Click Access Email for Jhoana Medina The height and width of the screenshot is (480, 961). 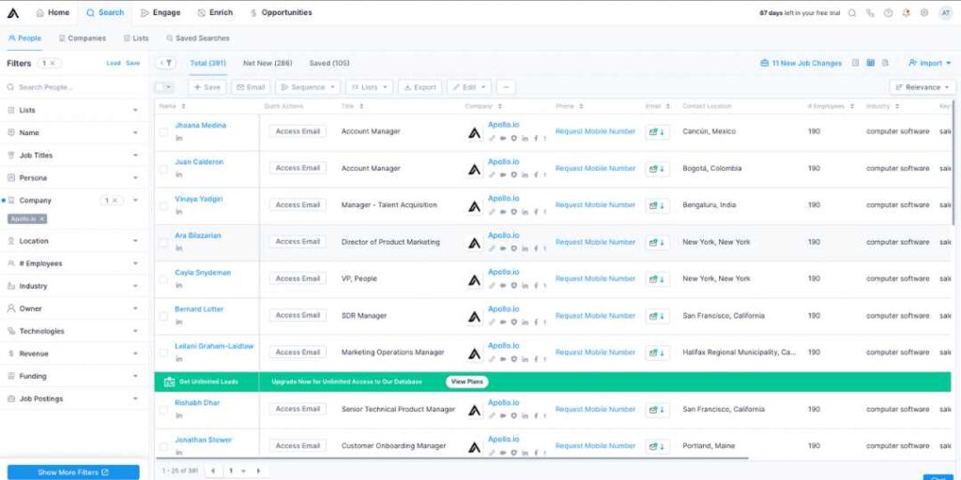click(297, 131)
